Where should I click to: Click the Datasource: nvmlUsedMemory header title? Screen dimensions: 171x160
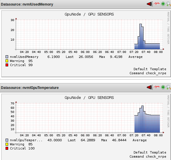27,4
